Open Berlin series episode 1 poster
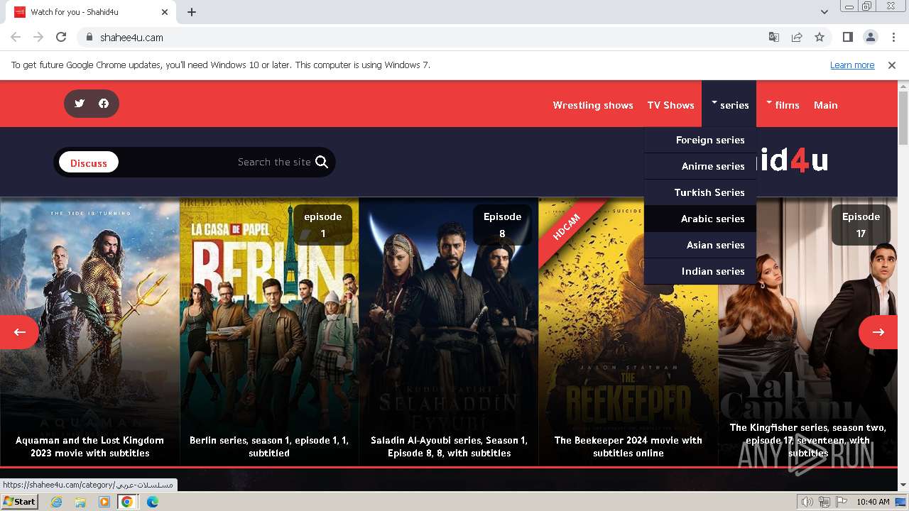 [269, 331]
